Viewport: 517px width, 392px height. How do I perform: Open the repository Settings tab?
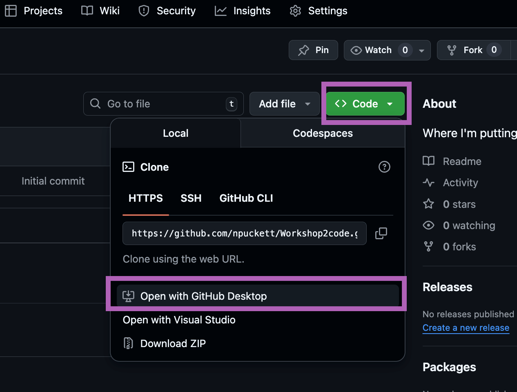pos(319,11)
